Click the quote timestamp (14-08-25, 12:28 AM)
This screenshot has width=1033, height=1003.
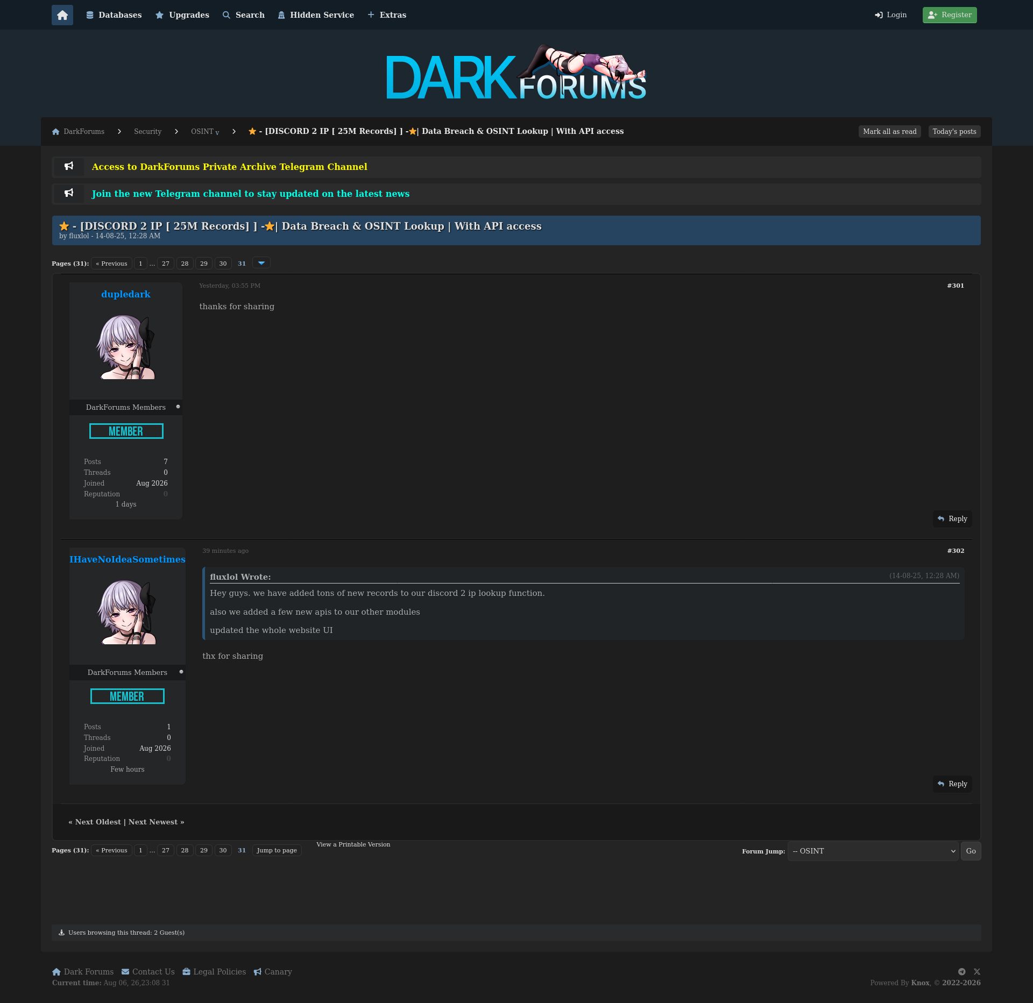[x=924, y=576]
